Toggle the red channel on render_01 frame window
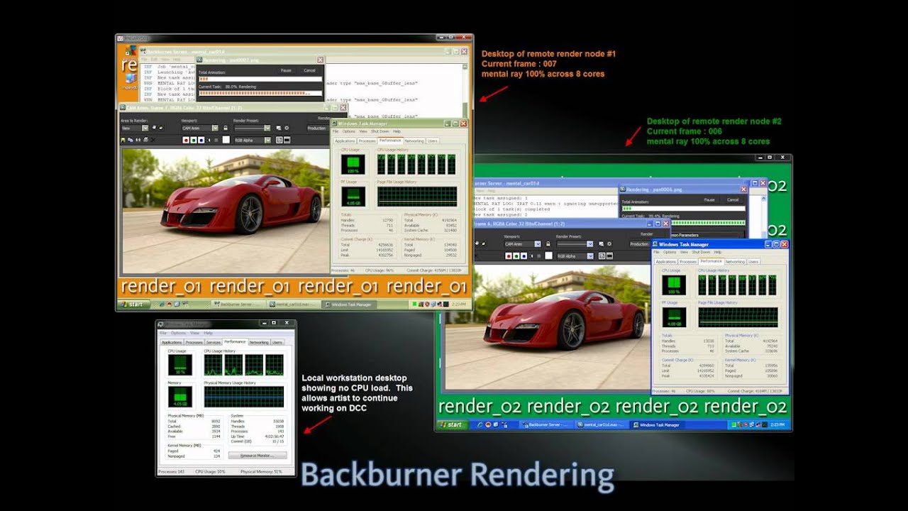Screen dimensions: 908x511 coord(186,140)
